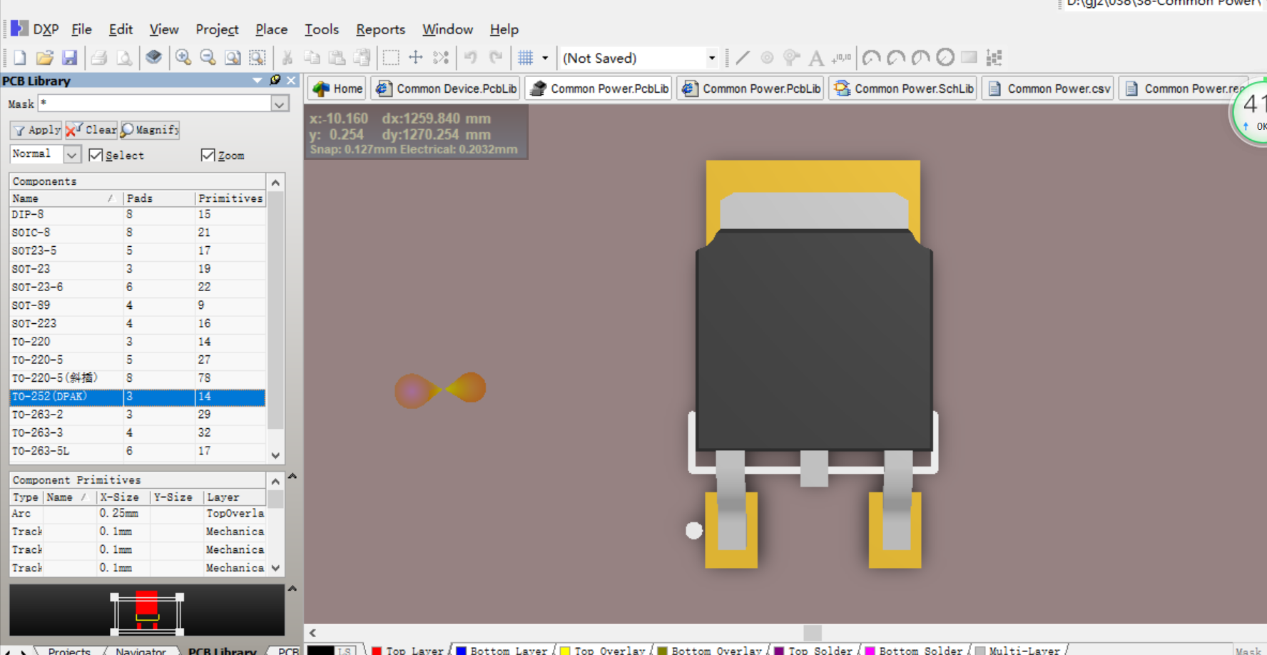Click the Print toolbar icon
Image resolution: width=1267 pixels, height=655 pixels.
coord(99,58)
